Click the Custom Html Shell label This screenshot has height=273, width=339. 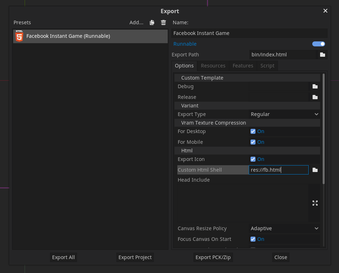pos(199,170)
